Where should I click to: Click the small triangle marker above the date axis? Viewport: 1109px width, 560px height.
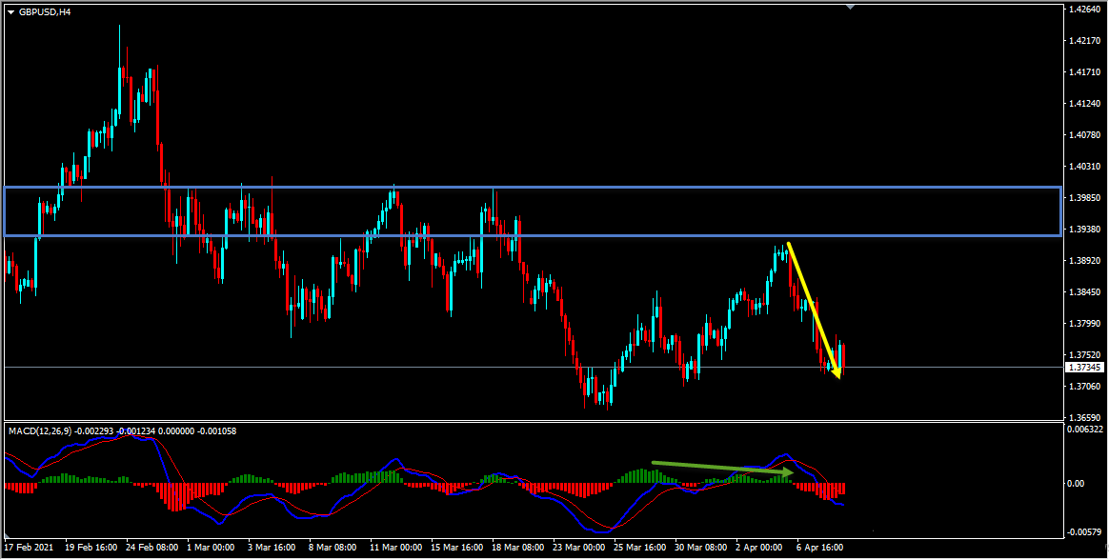click(x=9, y=536)
